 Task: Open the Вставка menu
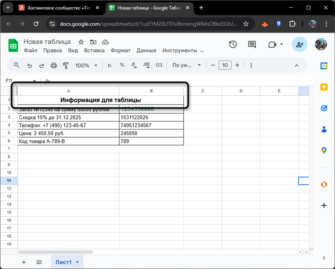click(x=94, y=50)
